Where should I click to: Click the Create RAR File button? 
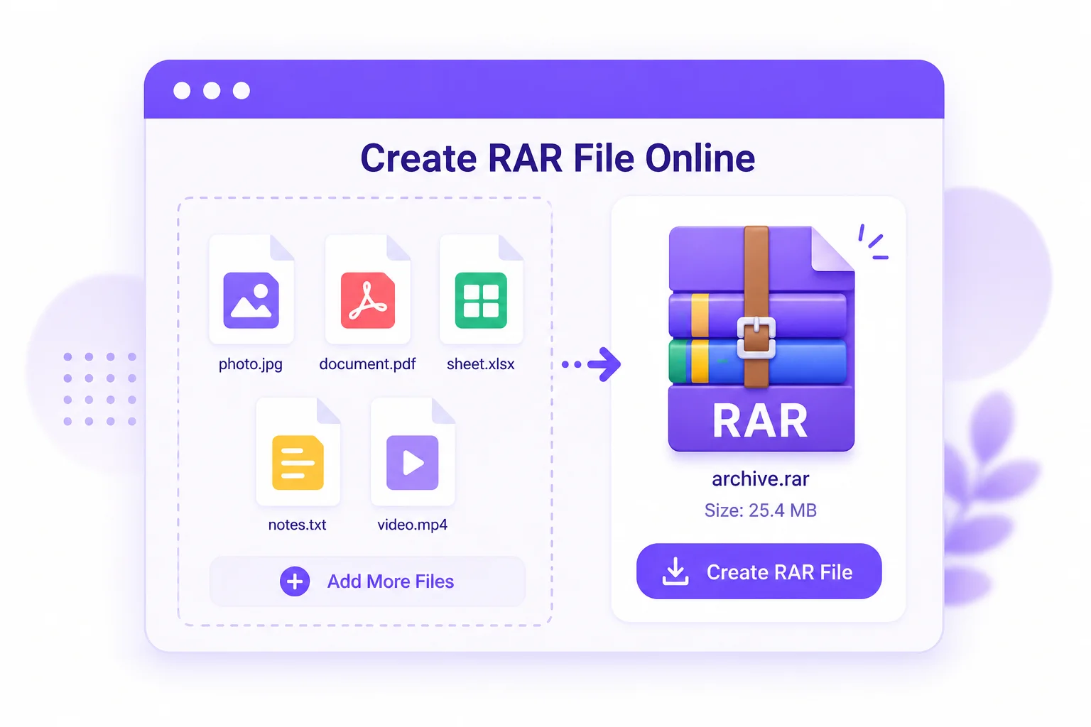pos(759,572)
